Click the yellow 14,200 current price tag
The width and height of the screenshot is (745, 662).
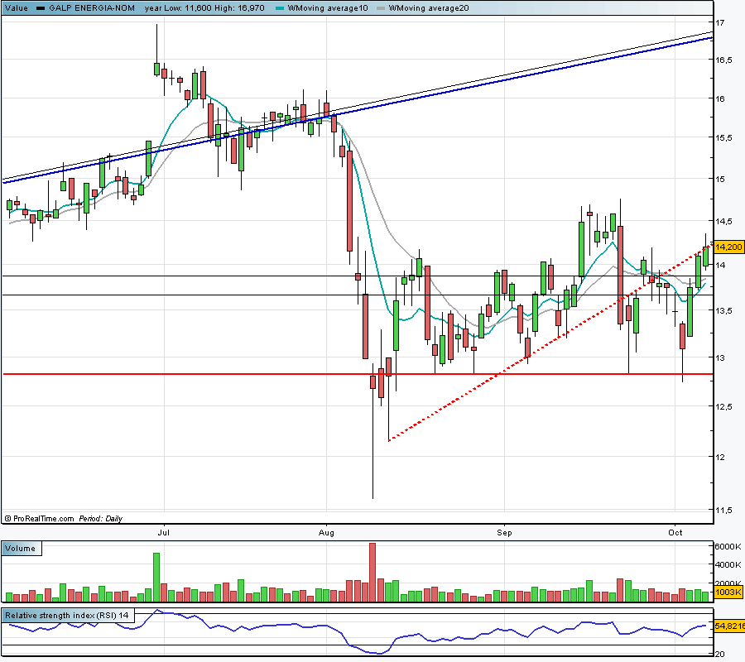click(x=728, y=247)
